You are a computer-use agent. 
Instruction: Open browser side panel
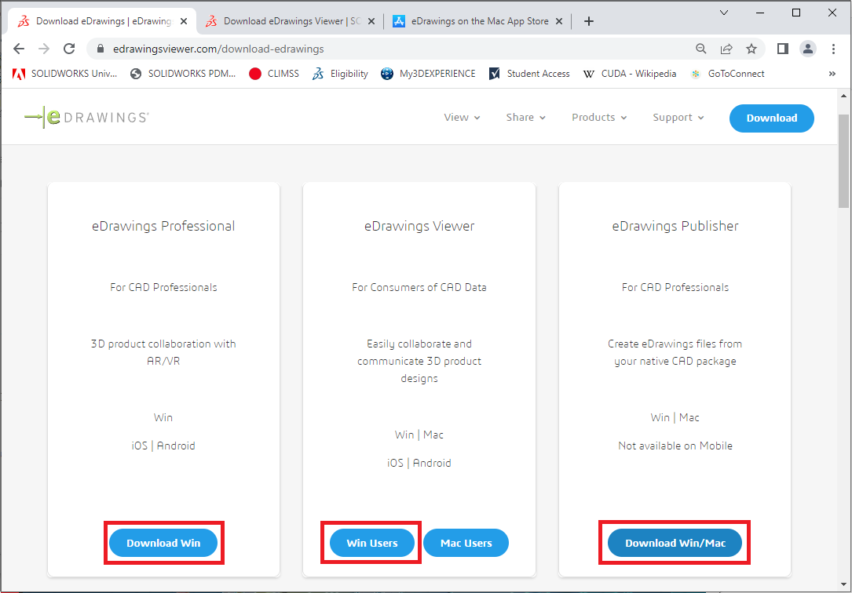click(782, 49)
